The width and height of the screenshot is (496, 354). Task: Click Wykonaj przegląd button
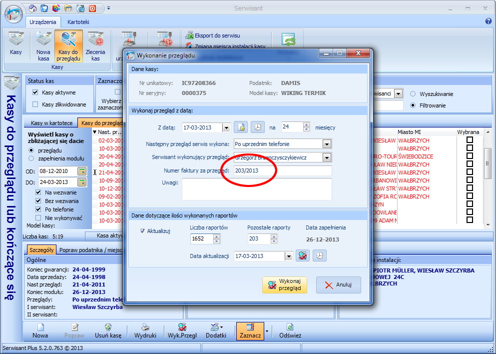pos(284,284)
